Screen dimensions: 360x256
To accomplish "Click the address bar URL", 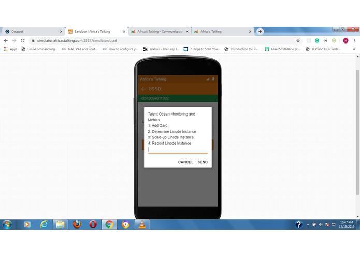I will pyautogui.click(x=77, y=40).
